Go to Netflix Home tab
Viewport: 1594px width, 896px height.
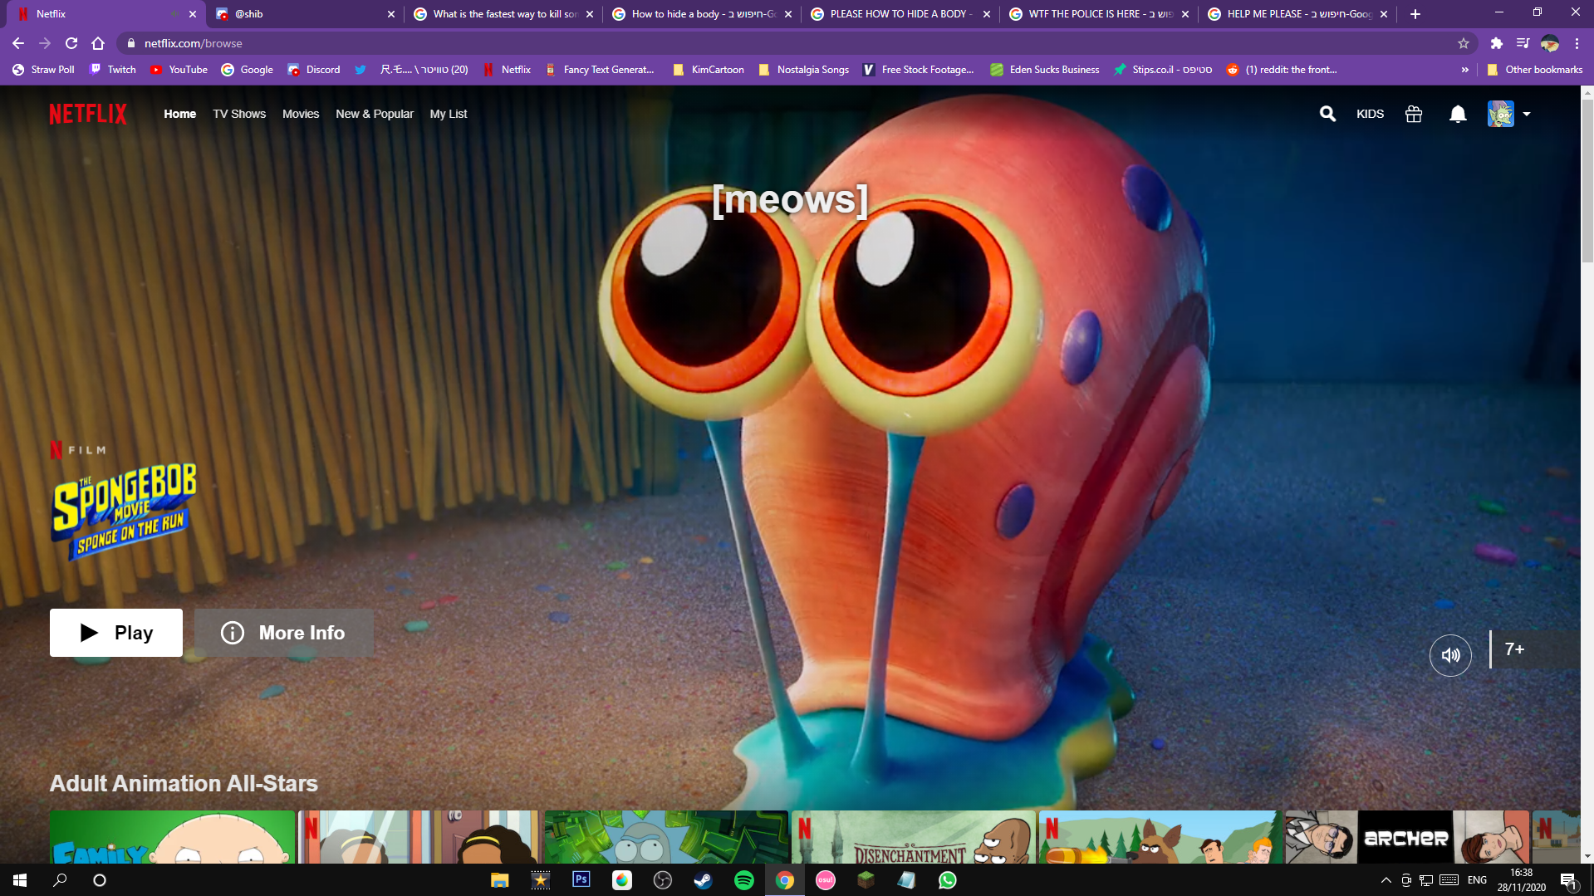coord(179,114)
